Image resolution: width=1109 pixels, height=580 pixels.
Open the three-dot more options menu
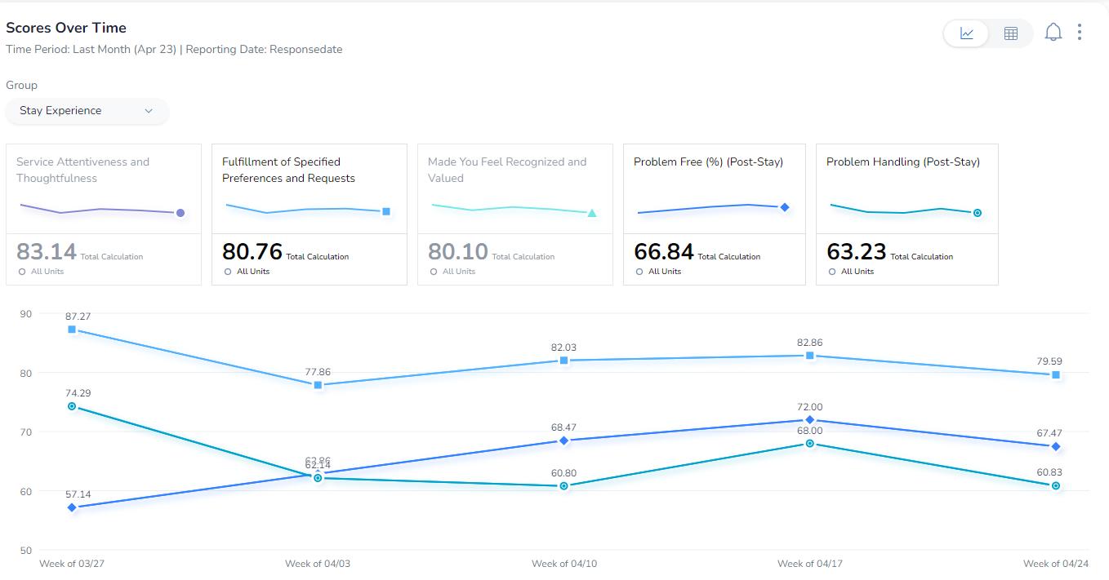click(1080, 32)
